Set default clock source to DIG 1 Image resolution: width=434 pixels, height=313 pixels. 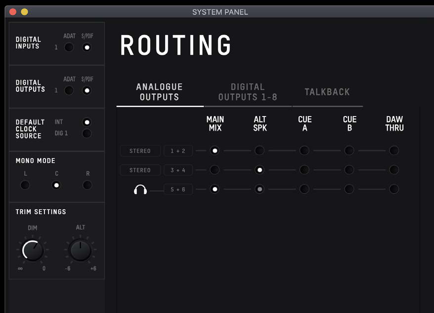pyautogui.click(x=87, y=134)
